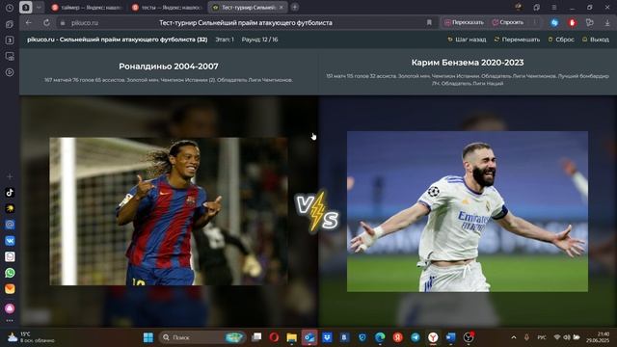Open File Explorer from the taskbar
This screenshot has height=347, width=617.
[x=291, y=337]
